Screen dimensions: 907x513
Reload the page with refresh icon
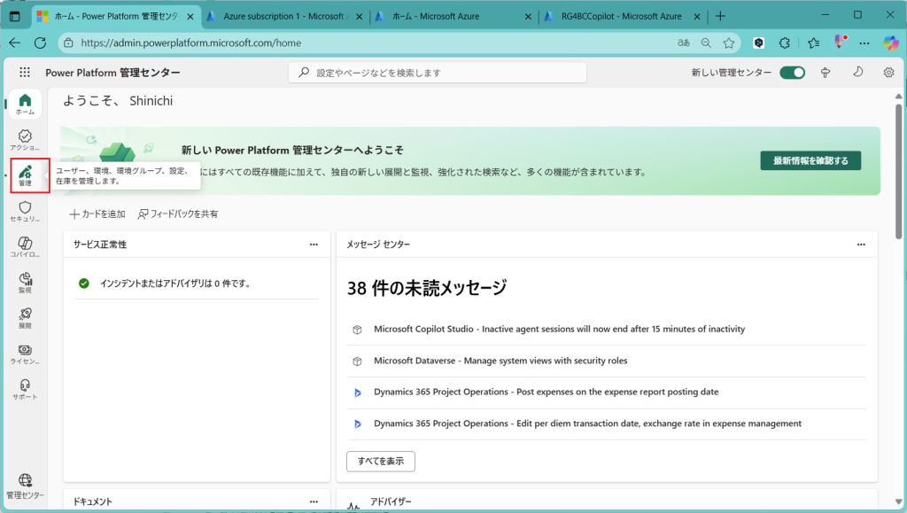(40, 43)
